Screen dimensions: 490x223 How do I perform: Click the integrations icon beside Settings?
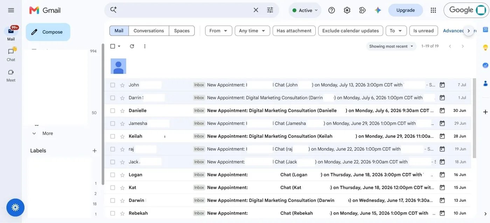(x=362, y=10)
